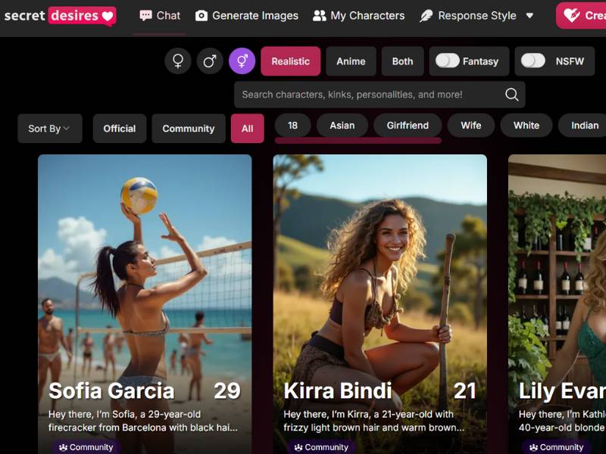Select the Official tab
The width and height of the screenshot is (606, 454).
point(120,129)
